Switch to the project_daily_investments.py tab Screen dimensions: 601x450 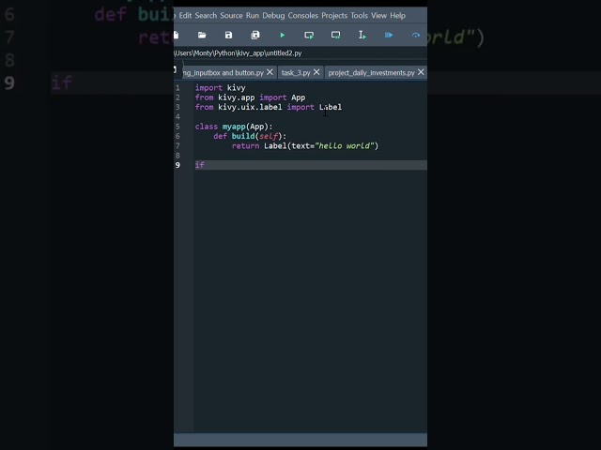(x=372, y=73)
